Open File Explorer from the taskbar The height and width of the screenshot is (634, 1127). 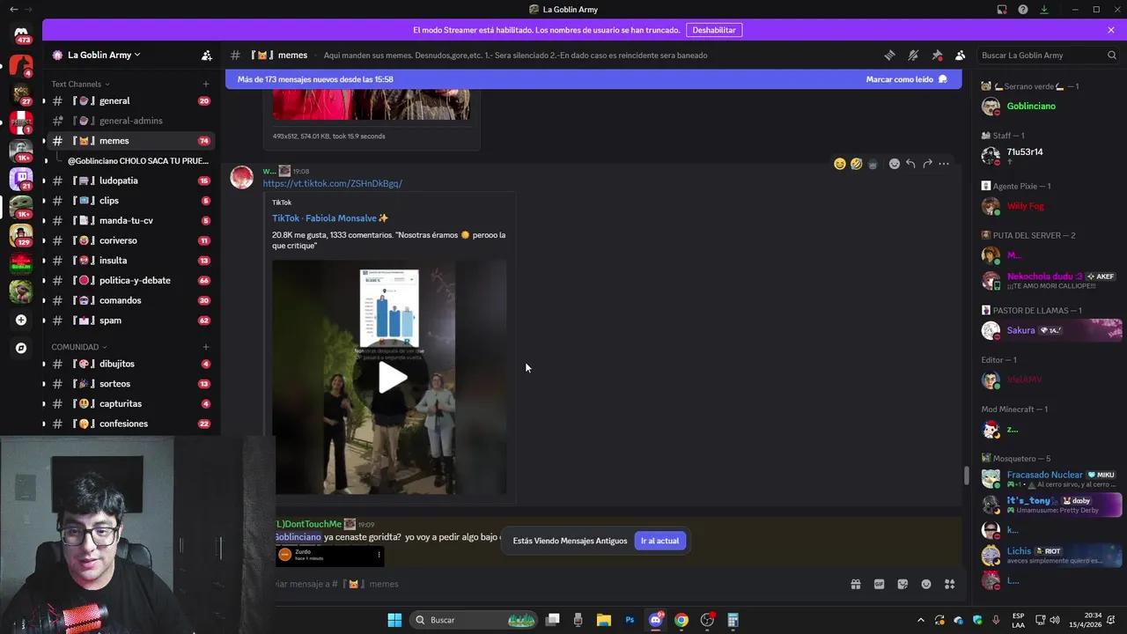pyautogui.click(x=603, y=620)
